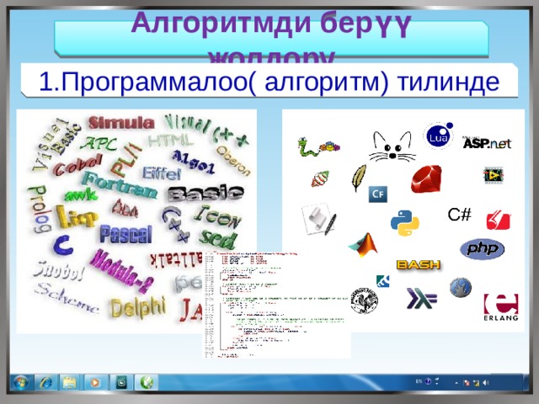This screenshot has width=539, height=404.
Task: Click the dark green swirl app taskbar icon
Action: pyautogui.click(x=121, y=382)
